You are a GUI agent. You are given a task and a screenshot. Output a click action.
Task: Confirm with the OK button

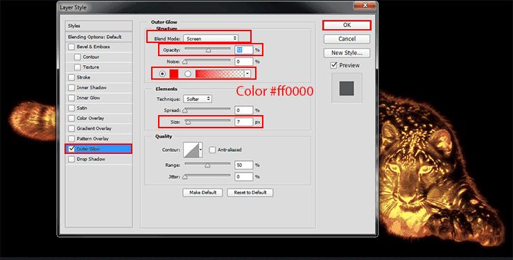click(347, 25)
